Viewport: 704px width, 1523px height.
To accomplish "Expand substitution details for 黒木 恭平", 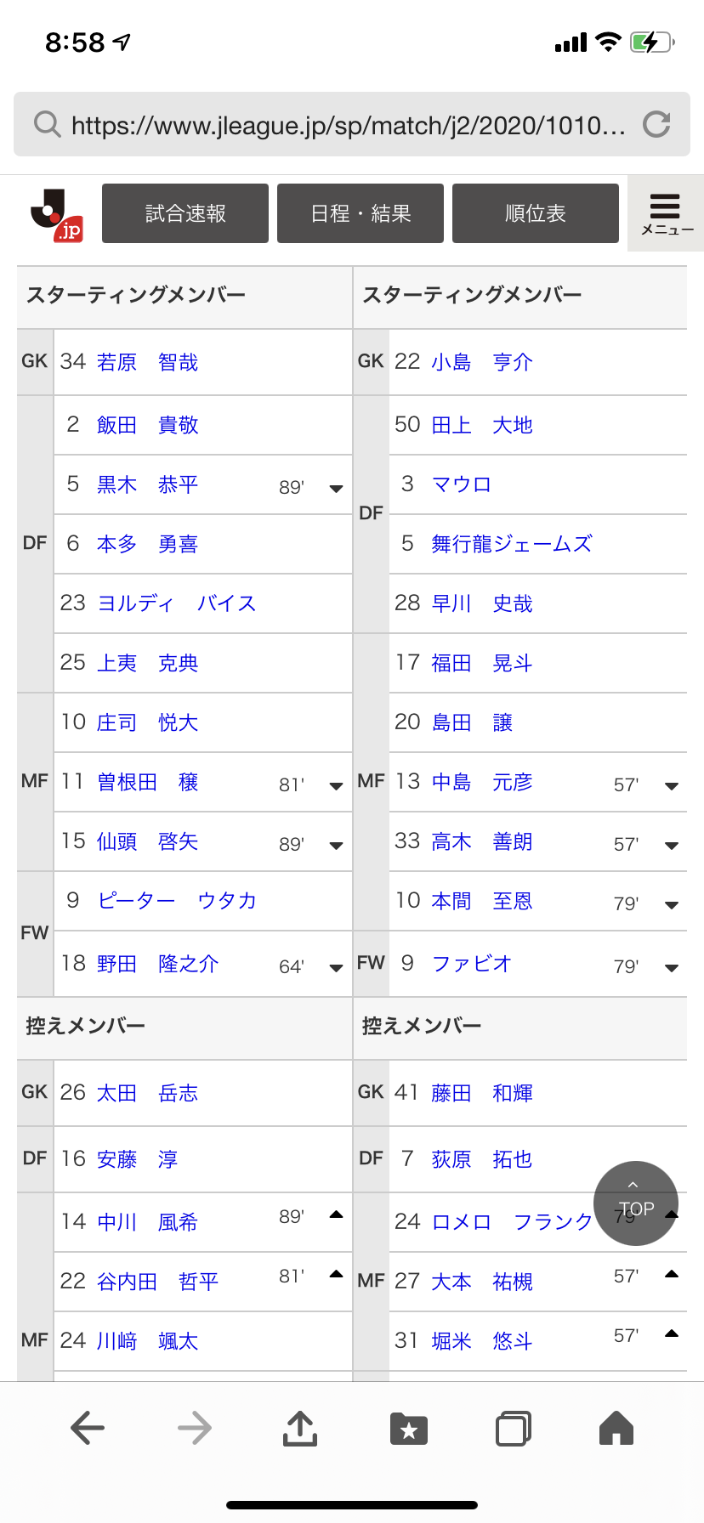I will click(336, 488).
